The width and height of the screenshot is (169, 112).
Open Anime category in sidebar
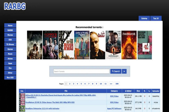(x=10, y=59)
